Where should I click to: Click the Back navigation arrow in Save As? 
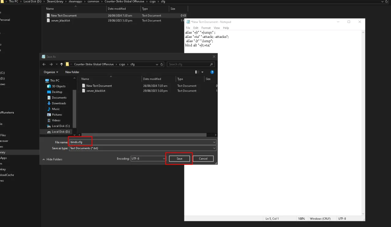(44, 64)
